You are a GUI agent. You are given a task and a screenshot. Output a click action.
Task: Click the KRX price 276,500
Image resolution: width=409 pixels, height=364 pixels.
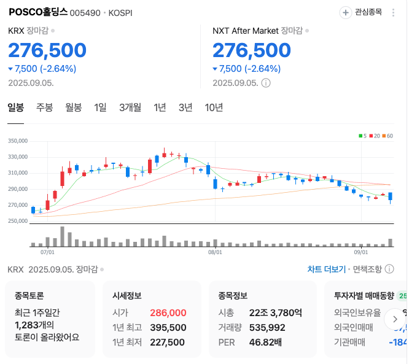pos(47,50)
